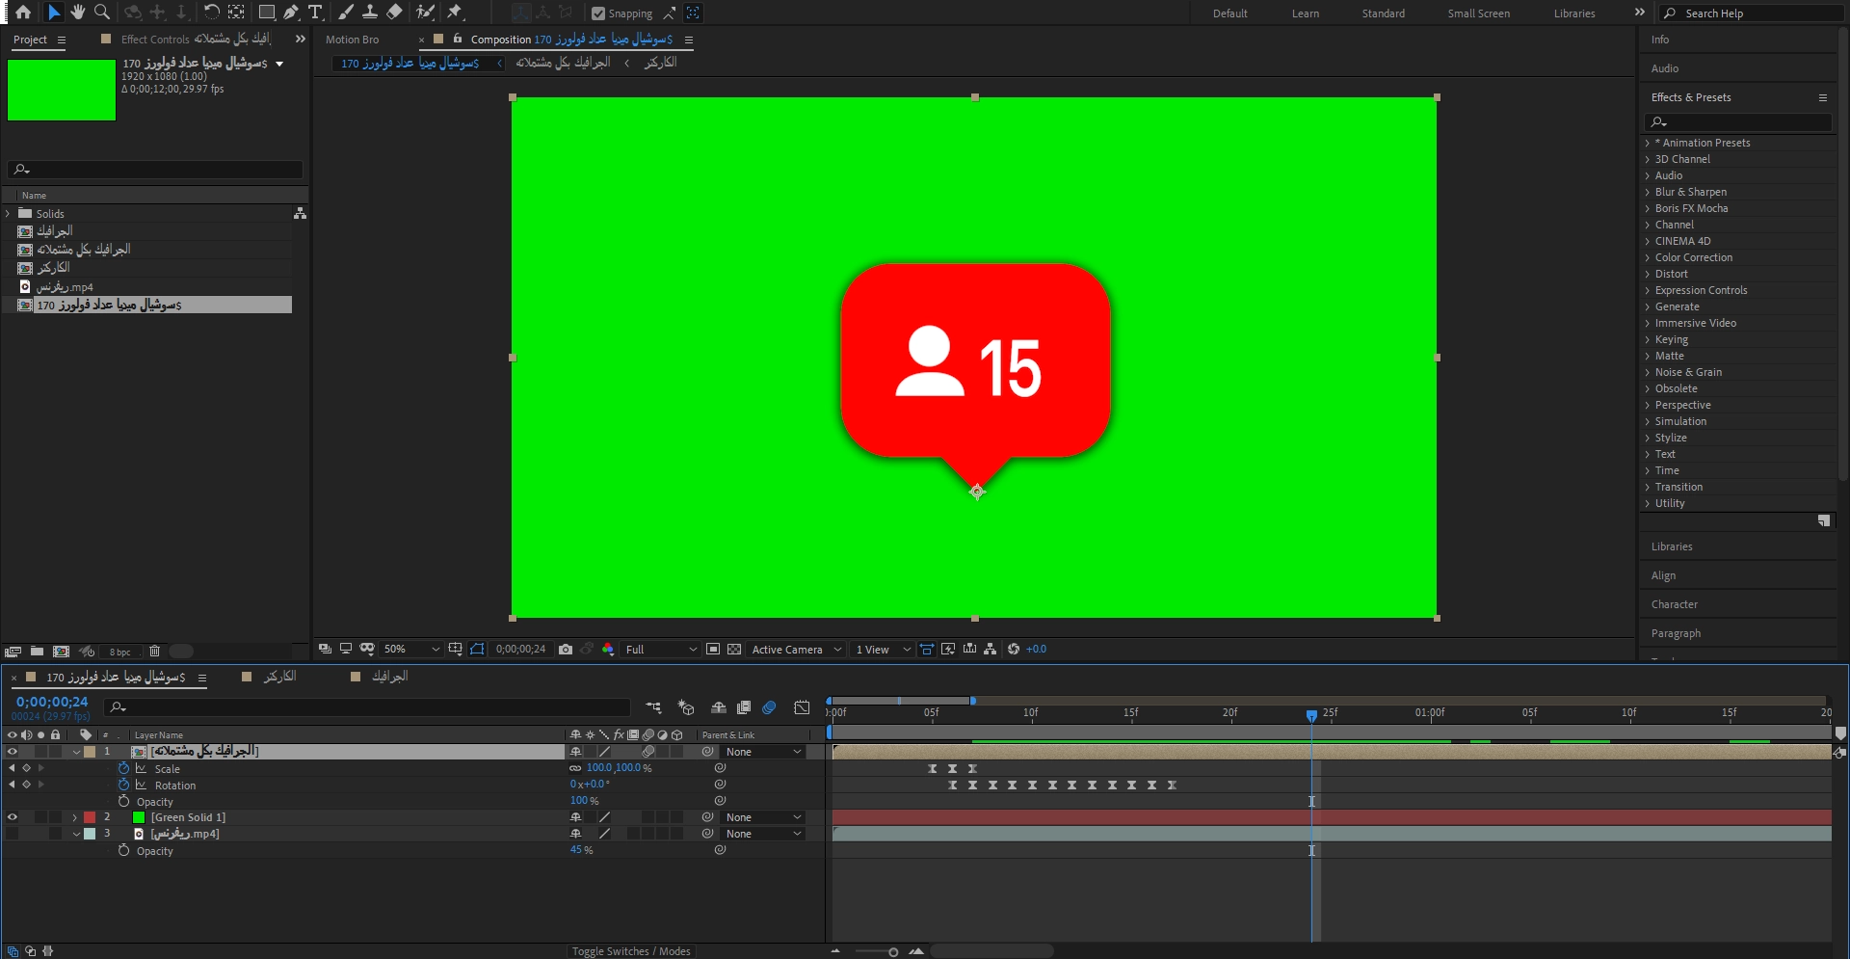Expand the Blur & Sharpen effects category

click(1648, 192)
